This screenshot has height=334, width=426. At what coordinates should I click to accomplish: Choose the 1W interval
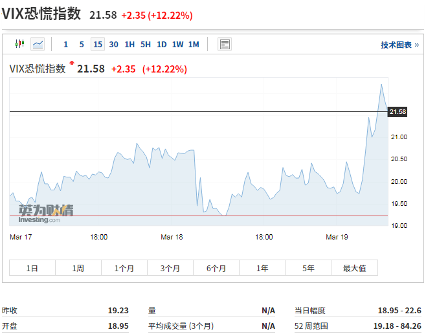177,44
